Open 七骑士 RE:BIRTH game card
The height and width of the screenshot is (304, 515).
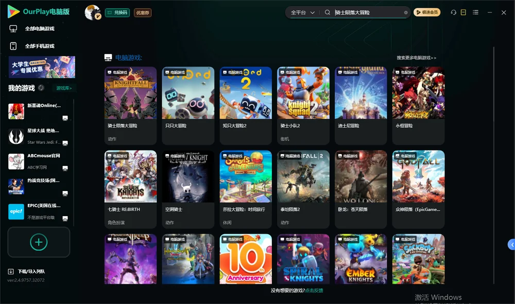tap(131, 189)
